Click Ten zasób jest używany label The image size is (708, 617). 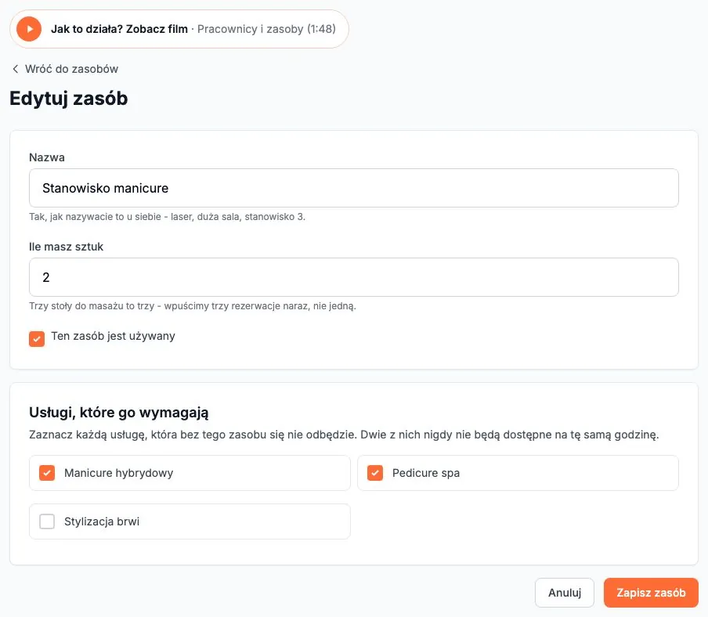click(x=113, y=336)
